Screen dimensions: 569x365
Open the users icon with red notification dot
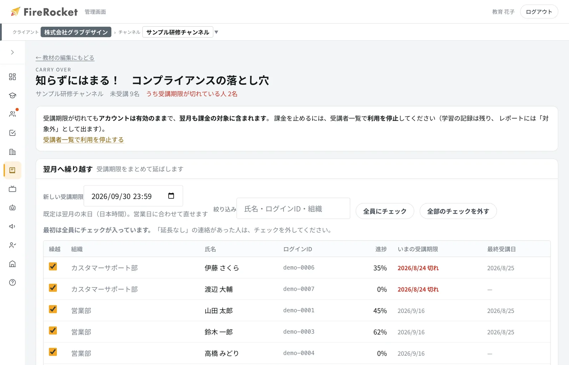click(x=12, y=114)
